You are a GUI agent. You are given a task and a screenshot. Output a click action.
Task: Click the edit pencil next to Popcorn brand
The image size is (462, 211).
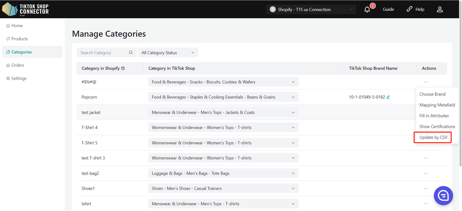click(388, 97)
